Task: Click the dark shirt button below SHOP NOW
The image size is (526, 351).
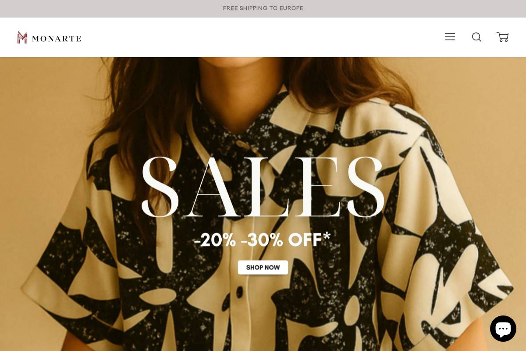Action: coord(240,291)
